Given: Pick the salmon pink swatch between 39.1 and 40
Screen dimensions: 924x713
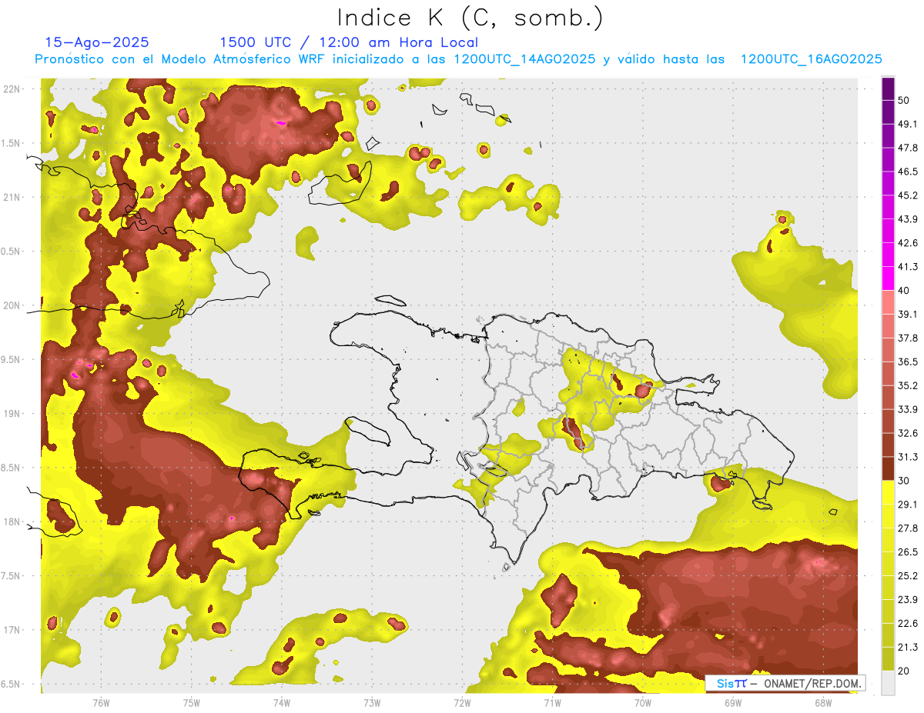Looking at the screenshot, I should coord(888,302).
